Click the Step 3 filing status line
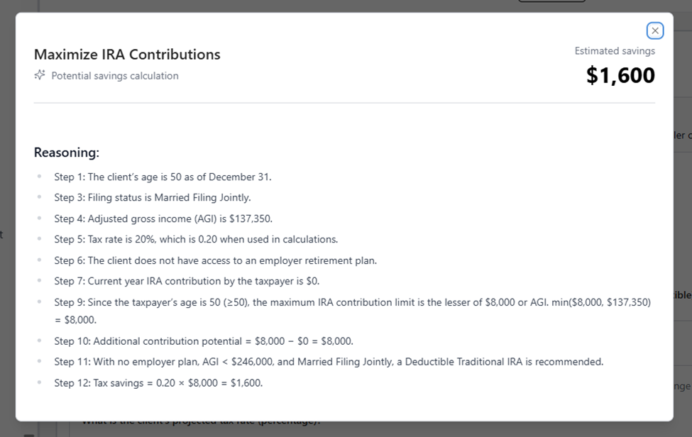This screenshot has width=692, height=437. (x=153, y=197)
